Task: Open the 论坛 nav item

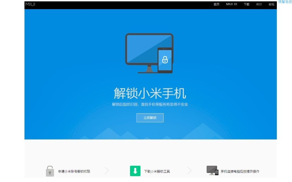Action: [x=271, y=4]
